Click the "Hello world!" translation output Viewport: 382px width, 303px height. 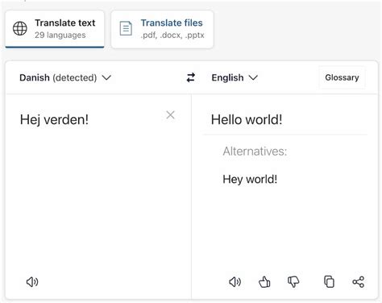(x=247, y=119)
